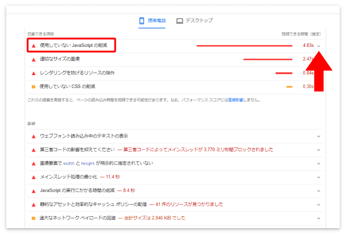Image resolution: width=346 pixels, height=235 pixels.
Task: Click red triangle beside 第三者コードの影響
Action: click(x=33, y=150)
